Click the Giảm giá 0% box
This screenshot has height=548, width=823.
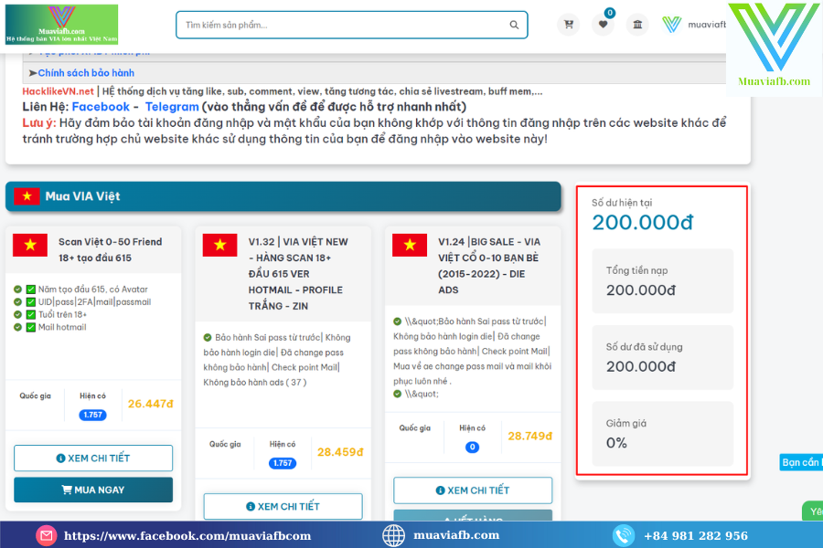[662, 434]
